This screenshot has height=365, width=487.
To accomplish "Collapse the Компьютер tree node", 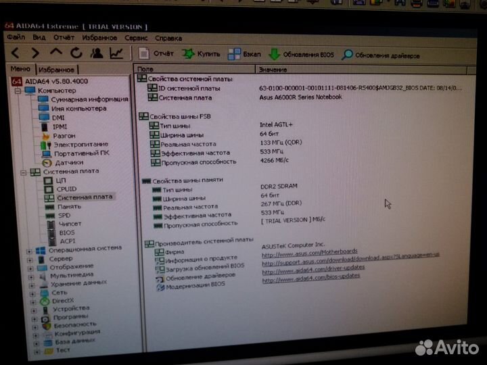I will 18,91.
